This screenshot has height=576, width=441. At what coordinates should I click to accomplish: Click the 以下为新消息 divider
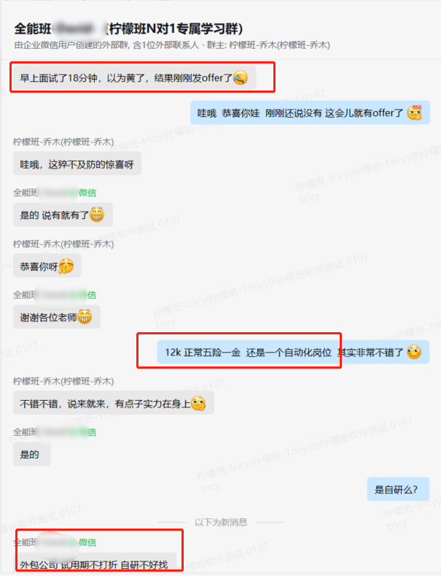click(x=221, y=522)
